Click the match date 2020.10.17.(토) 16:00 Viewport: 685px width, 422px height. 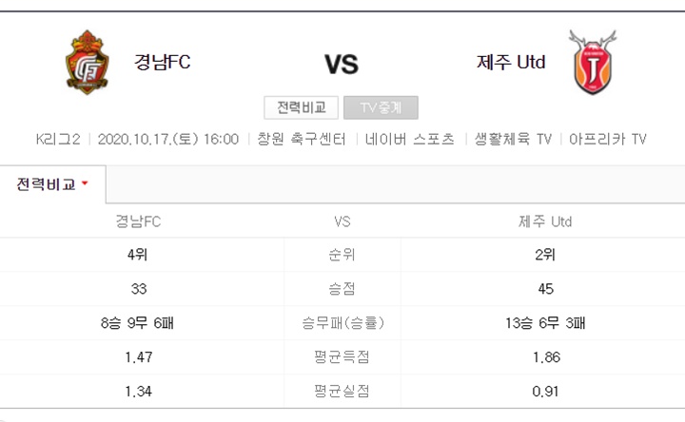168,139
